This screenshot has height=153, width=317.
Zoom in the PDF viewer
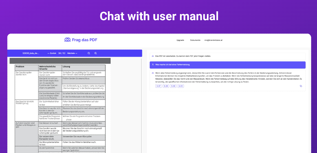point(96,53)
